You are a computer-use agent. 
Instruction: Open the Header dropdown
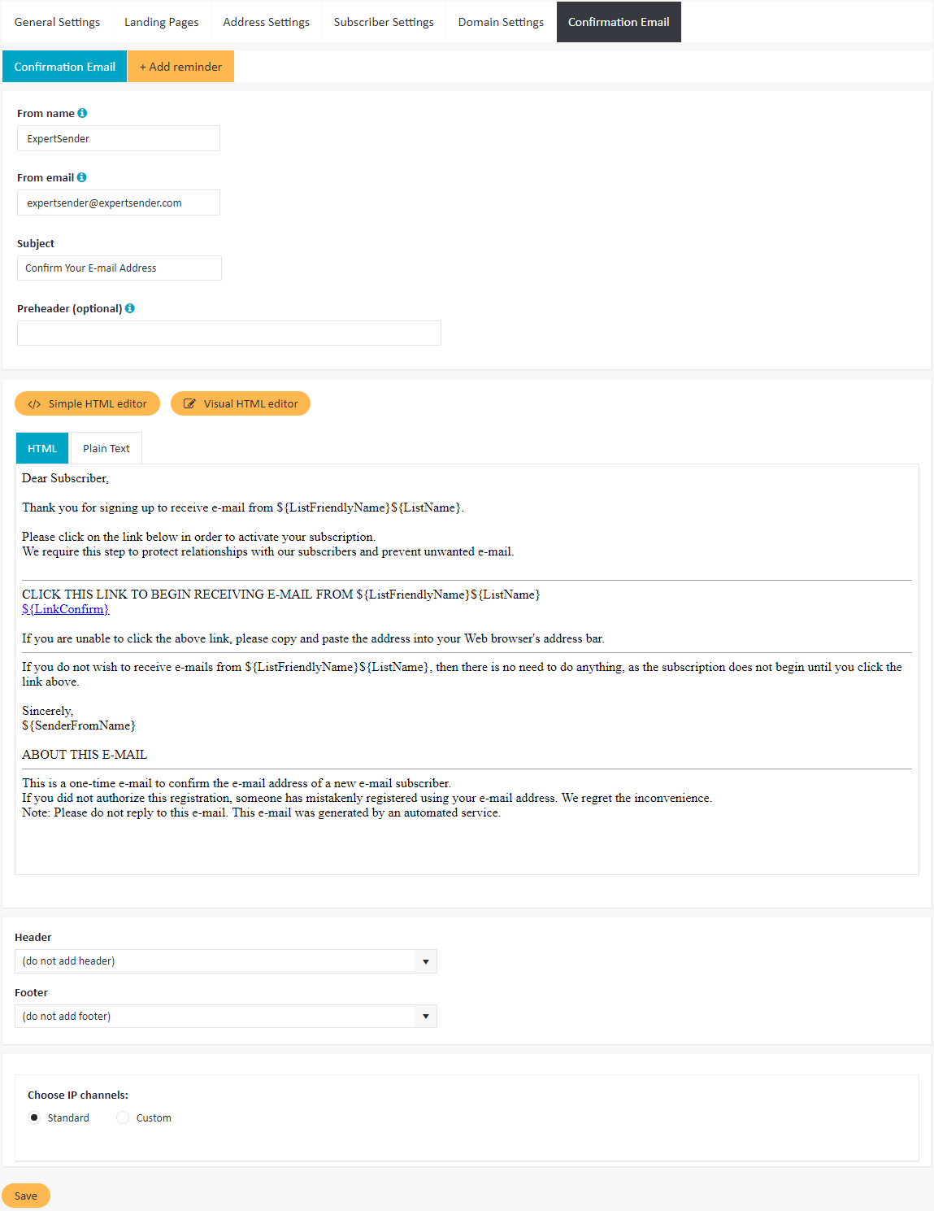tap(226, 961)
